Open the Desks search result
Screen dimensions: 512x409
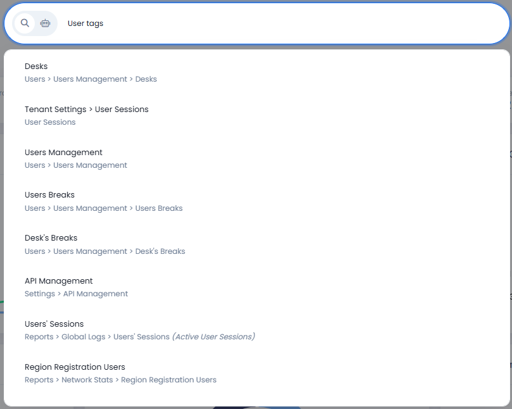coord(35,66)
